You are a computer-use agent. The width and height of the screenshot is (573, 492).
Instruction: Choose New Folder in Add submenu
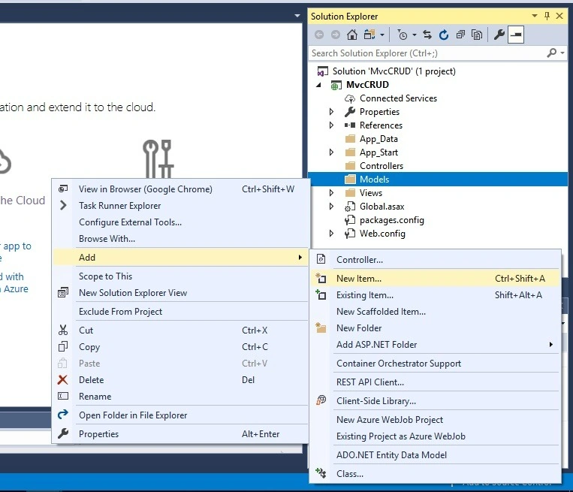point(435,328)
